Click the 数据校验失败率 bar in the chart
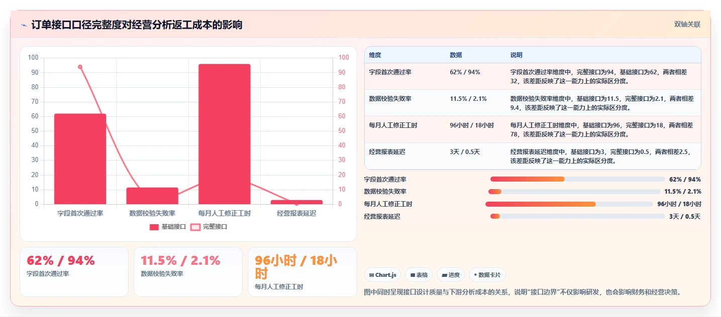 tap(152, 196)
